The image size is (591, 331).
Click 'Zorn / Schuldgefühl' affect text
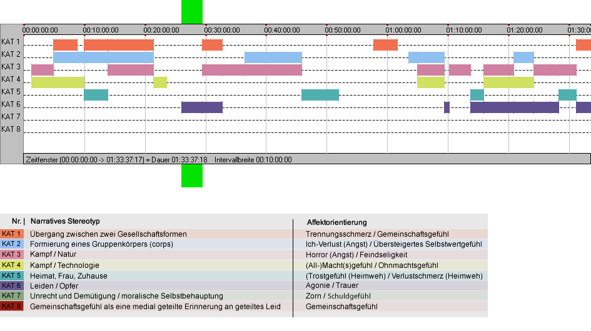point(338,296)
